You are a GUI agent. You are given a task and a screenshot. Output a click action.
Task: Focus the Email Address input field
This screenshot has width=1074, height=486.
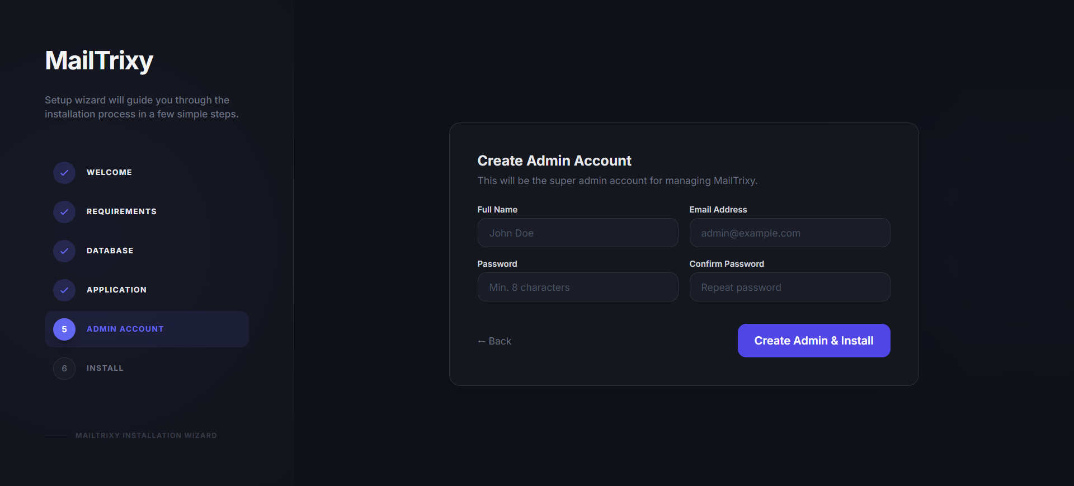coord(790,233)
